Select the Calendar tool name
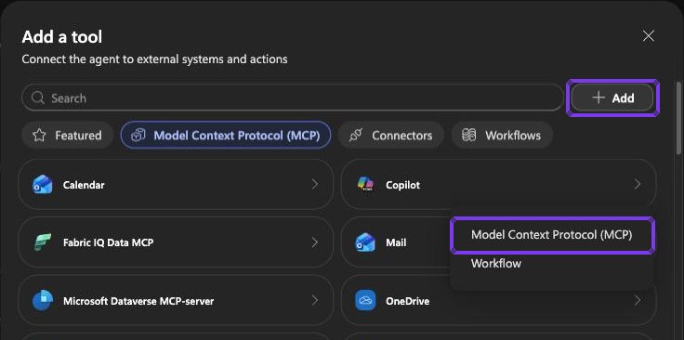Screen dimensions: 684x340 [x=84, y=185]
